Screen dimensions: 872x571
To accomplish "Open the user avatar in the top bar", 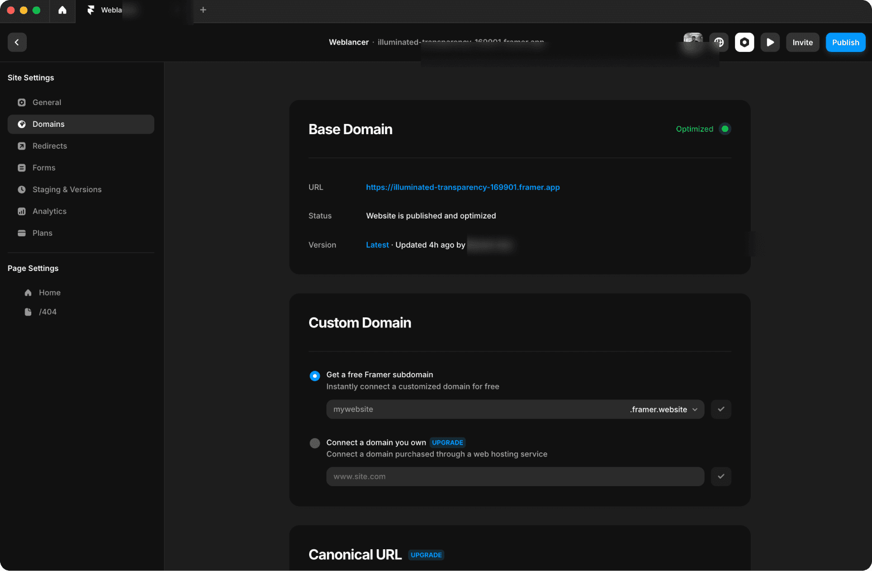I will point(693,42).
